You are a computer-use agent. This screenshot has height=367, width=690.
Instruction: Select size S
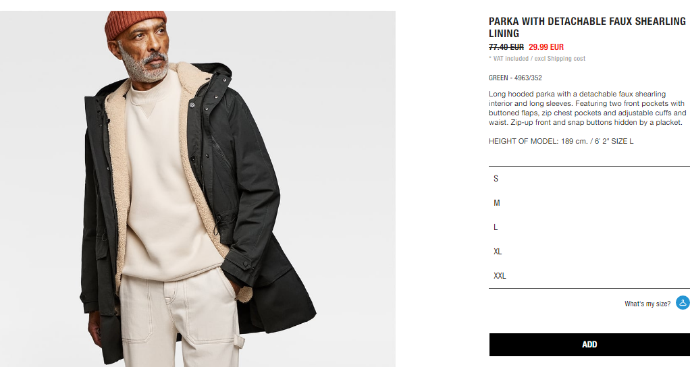coord(589,179)
